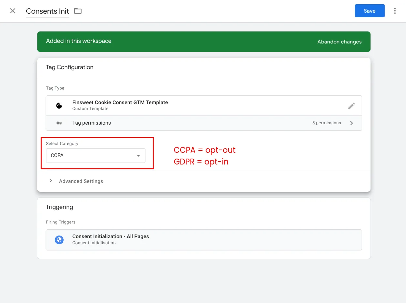Viewport: 406px width, 303px height.
Task: Open the Select Category dropdown showing CCPA
Action: 96,155
